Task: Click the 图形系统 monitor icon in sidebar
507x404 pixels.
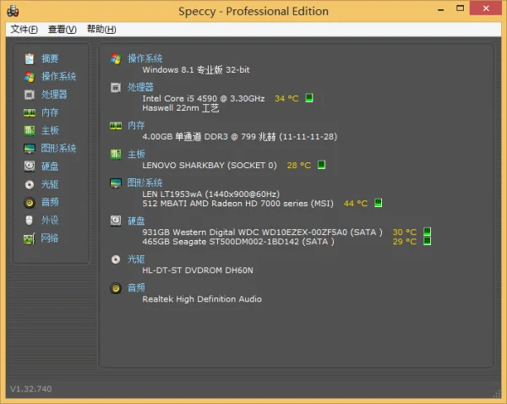Action: tap(30, 149)
